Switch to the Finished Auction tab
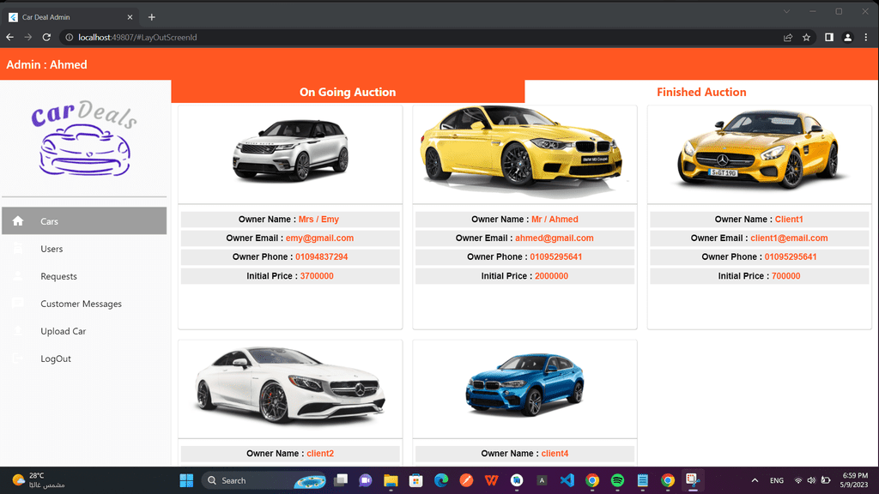This screenshot has width=879, height=494. click(701, 92)
